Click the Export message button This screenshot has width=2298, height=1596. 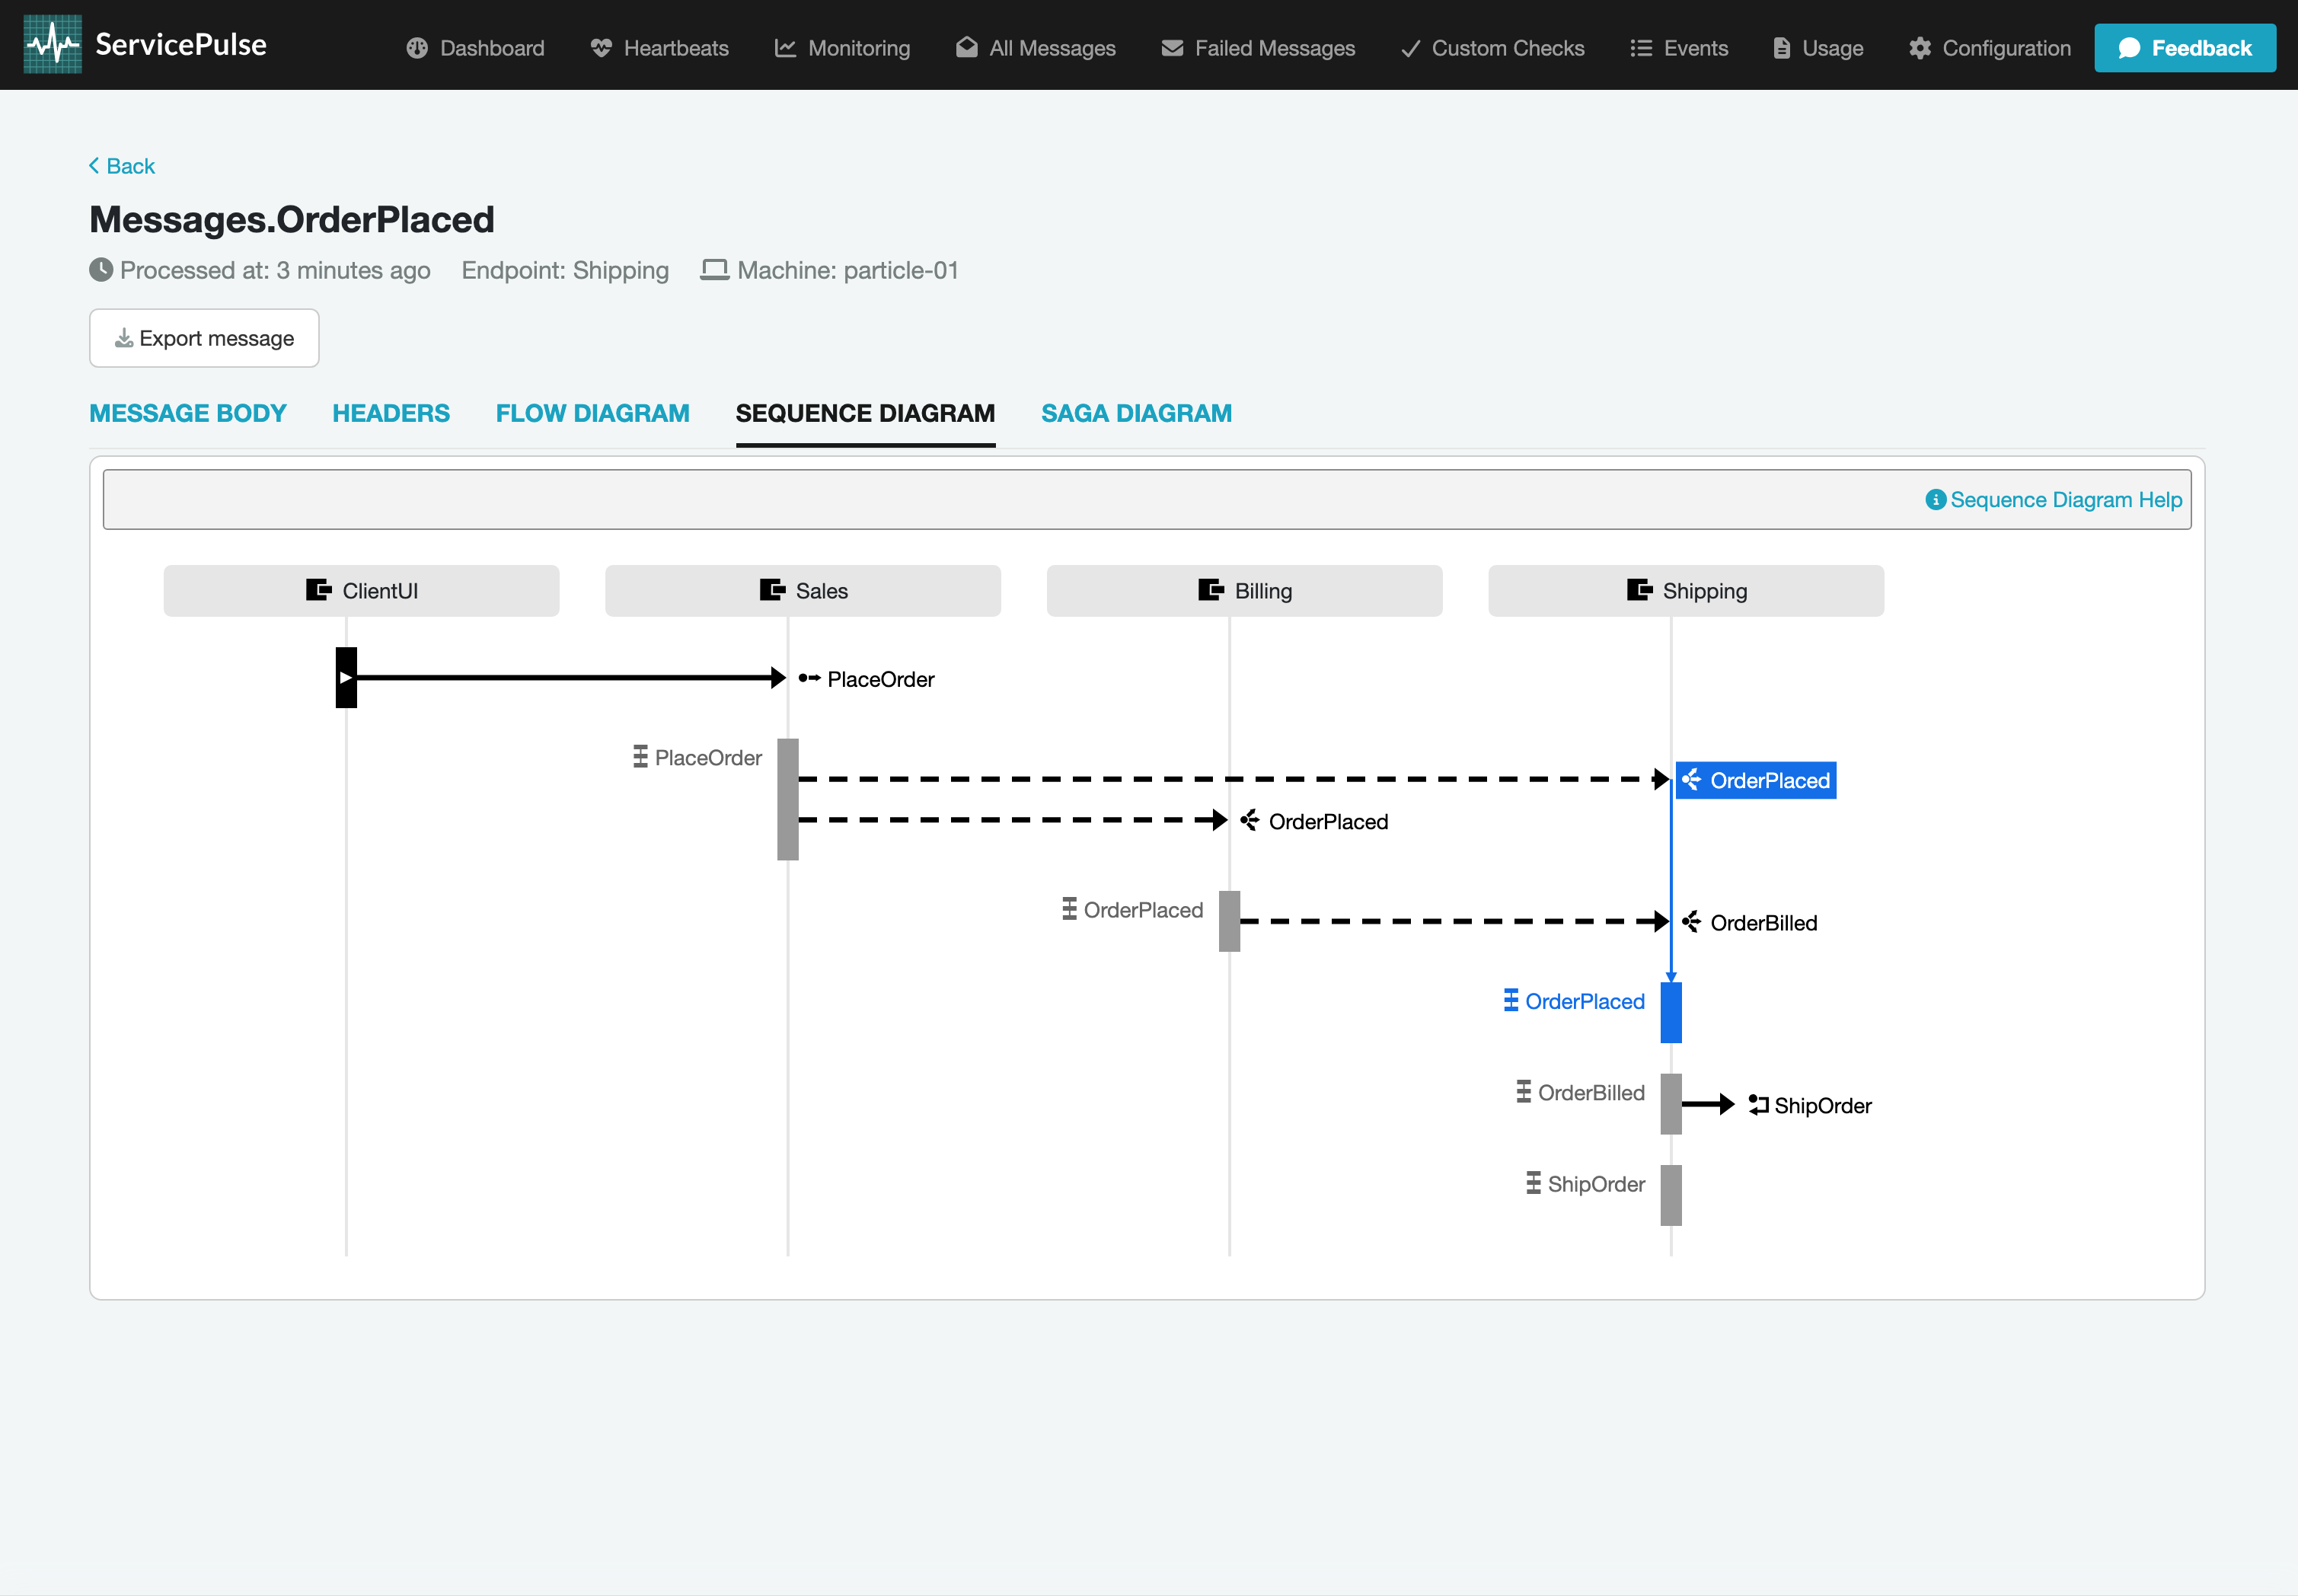tap(203, 338)
